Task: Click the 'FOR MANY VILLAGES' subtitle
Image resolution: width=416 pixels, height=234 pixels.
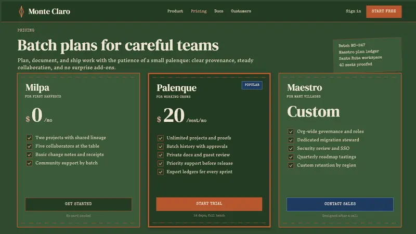Action: [304, 97]
